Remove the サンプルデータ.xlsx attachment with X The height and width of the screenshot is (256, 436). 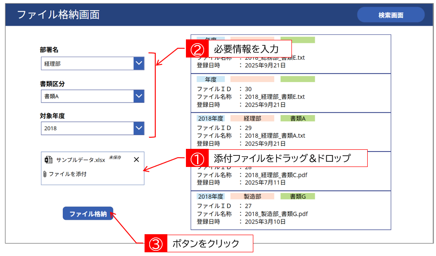(136, 160)
